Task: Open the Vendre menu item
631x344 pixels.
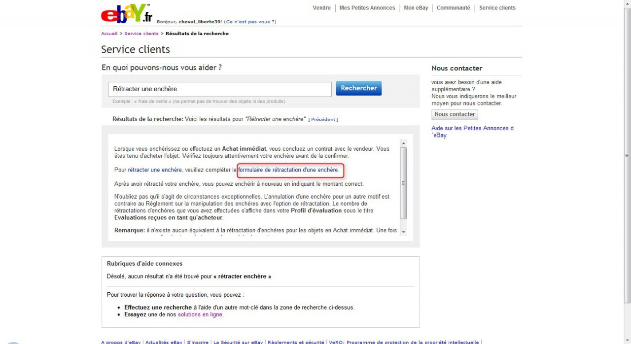Action: 321,8
